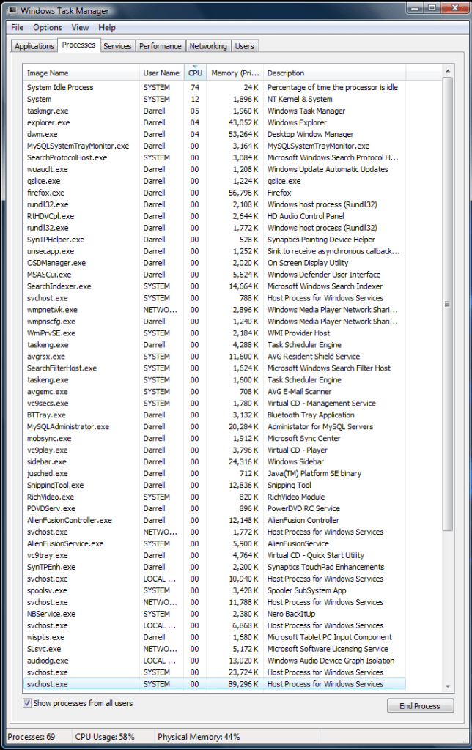This screenshot has width=472, height=750.
Task: Open the File menu
Action: point(17,28)
